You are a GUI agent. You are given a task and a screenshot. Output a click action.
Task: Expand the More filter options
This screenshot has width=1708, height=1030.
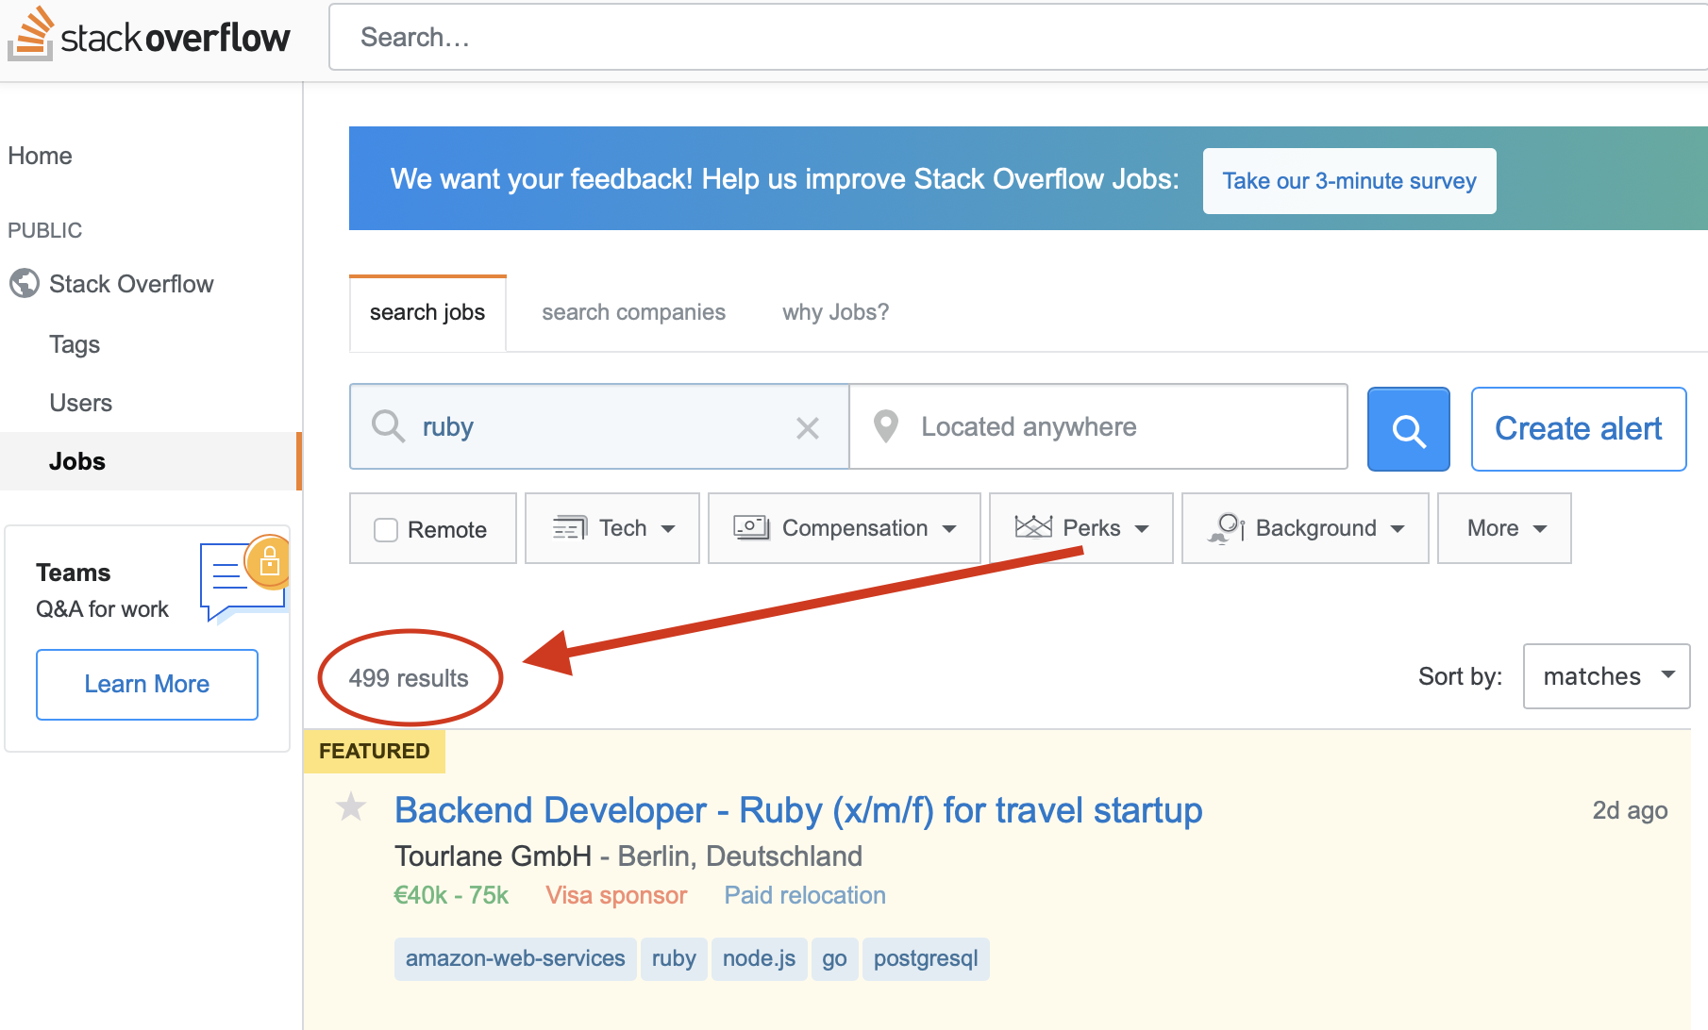[1503, 528]
